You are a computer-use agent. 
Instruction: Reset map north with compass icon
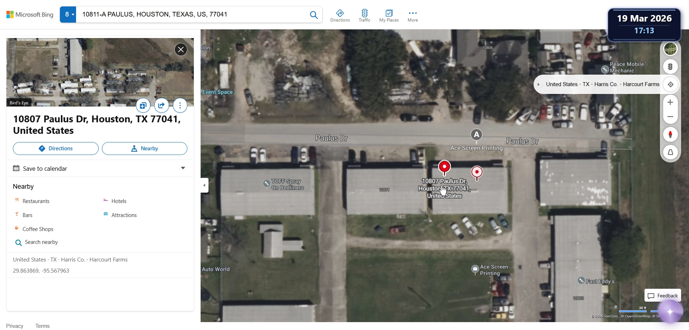[670, 135]
